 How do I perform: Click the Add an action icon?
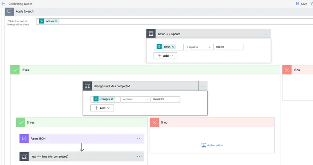(203, 145)
